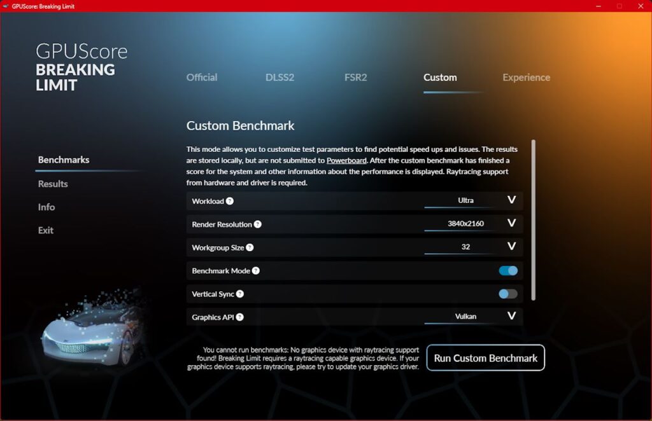Expand the Graphics API Vulkan dropdown
The width and height of the screenshot is (652, 421).
pos(473,317)
